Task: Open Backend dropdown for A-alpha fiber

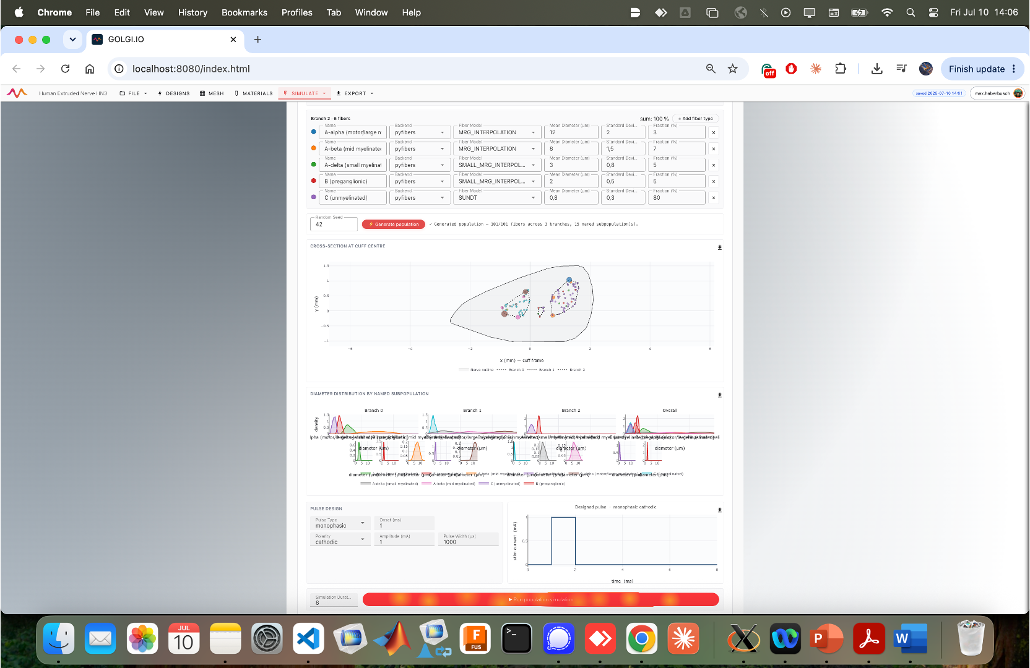Action: 419,132
